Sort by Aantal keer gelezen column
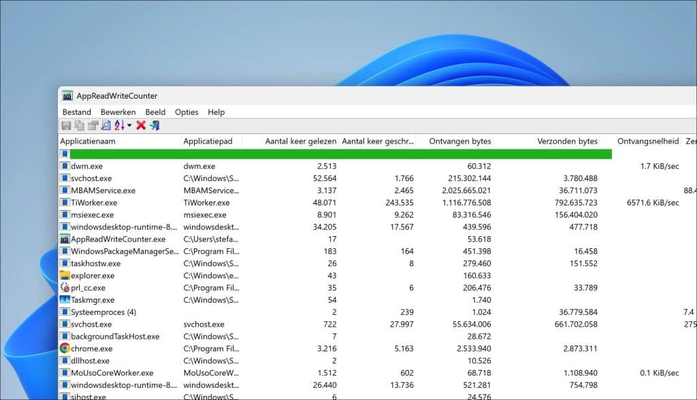 coord(290,141)
